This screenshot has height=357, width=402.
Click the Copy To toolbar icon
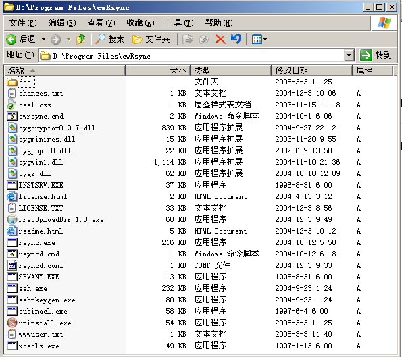(x=204, y=39)
